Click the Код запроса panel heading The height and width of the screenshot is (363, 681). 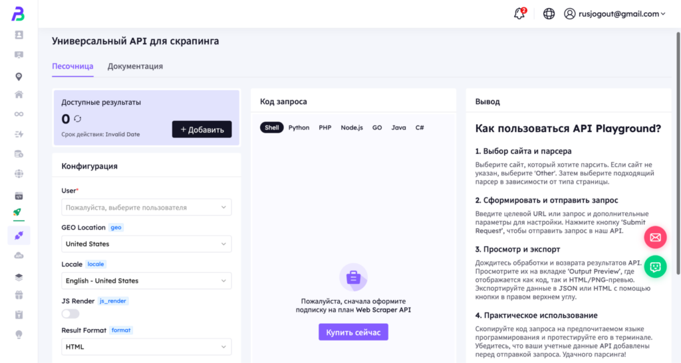coord(283,102)
